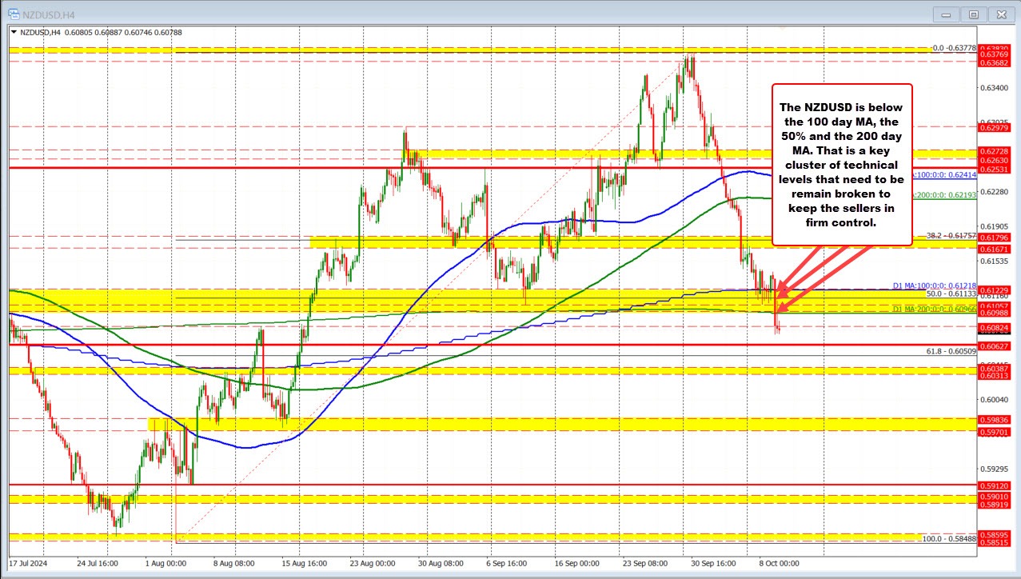This screenshot has width=1021, height=579.
Task: Click the 24 Jul 16:00 time label
Action: 96,563
